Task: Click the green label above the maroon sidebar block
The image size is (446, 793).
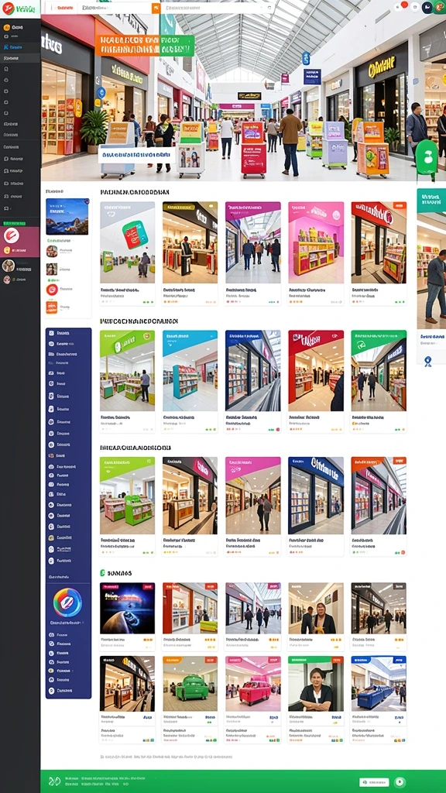Action: 14,223
